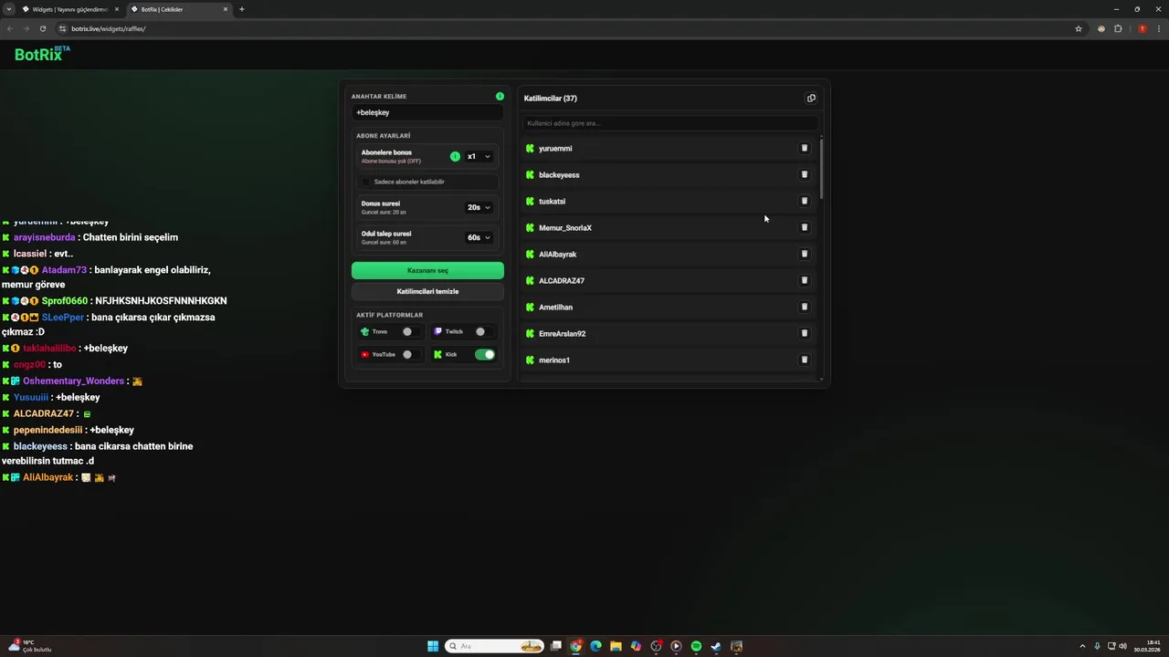Viewport: 1169px width, 657px height.
Task: Click Katilimcilari temizle button
Action: (x=427, y=291)
